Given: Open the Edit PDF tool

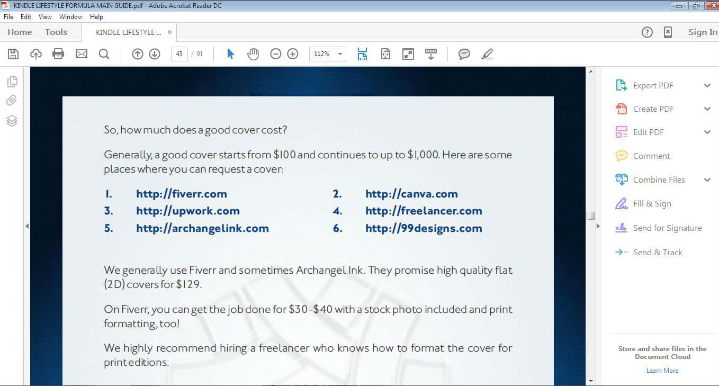Looking at the screenshot, I should (x=648, y=132).
